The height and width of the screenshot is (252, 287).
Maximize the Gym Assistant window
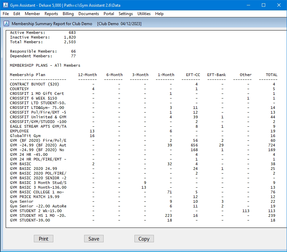[x=264, y=5]
